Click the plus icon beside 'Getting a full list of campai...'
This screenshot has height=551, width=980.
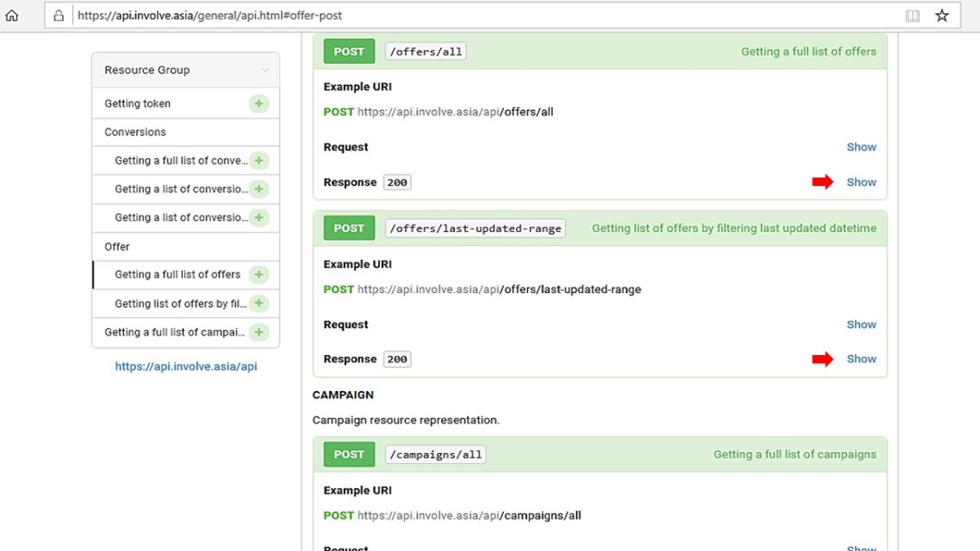coord(259,332)
